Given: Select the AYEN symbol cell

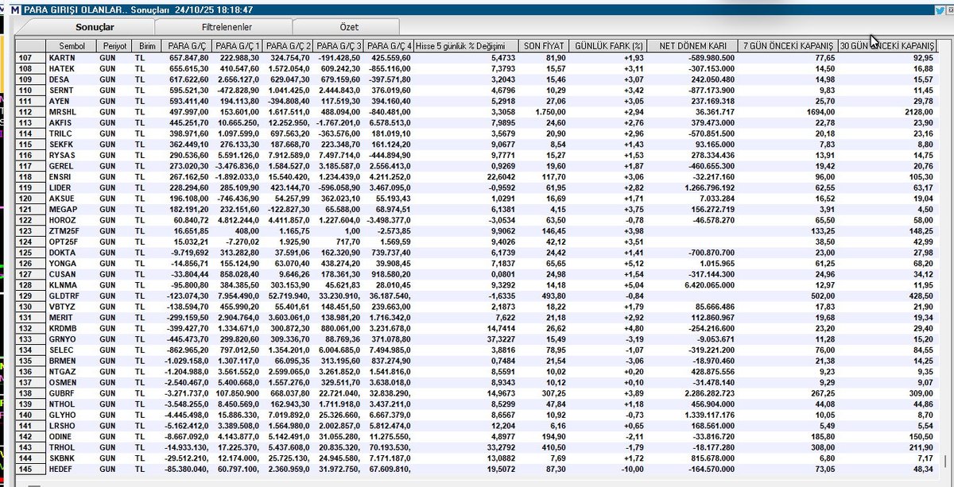Looking at the screenshot, I should (x=70, y=102).
